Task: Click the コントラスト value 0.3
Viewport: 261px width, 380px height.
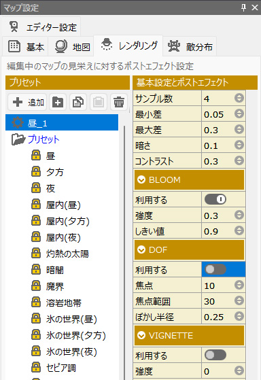Action: [x=211, y=161]
